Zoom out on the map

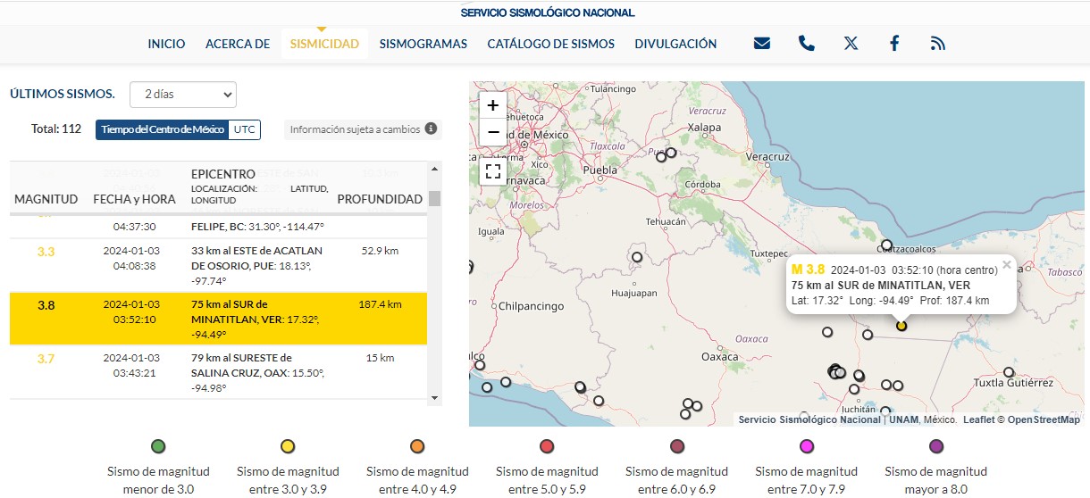(x=493, y=133)
